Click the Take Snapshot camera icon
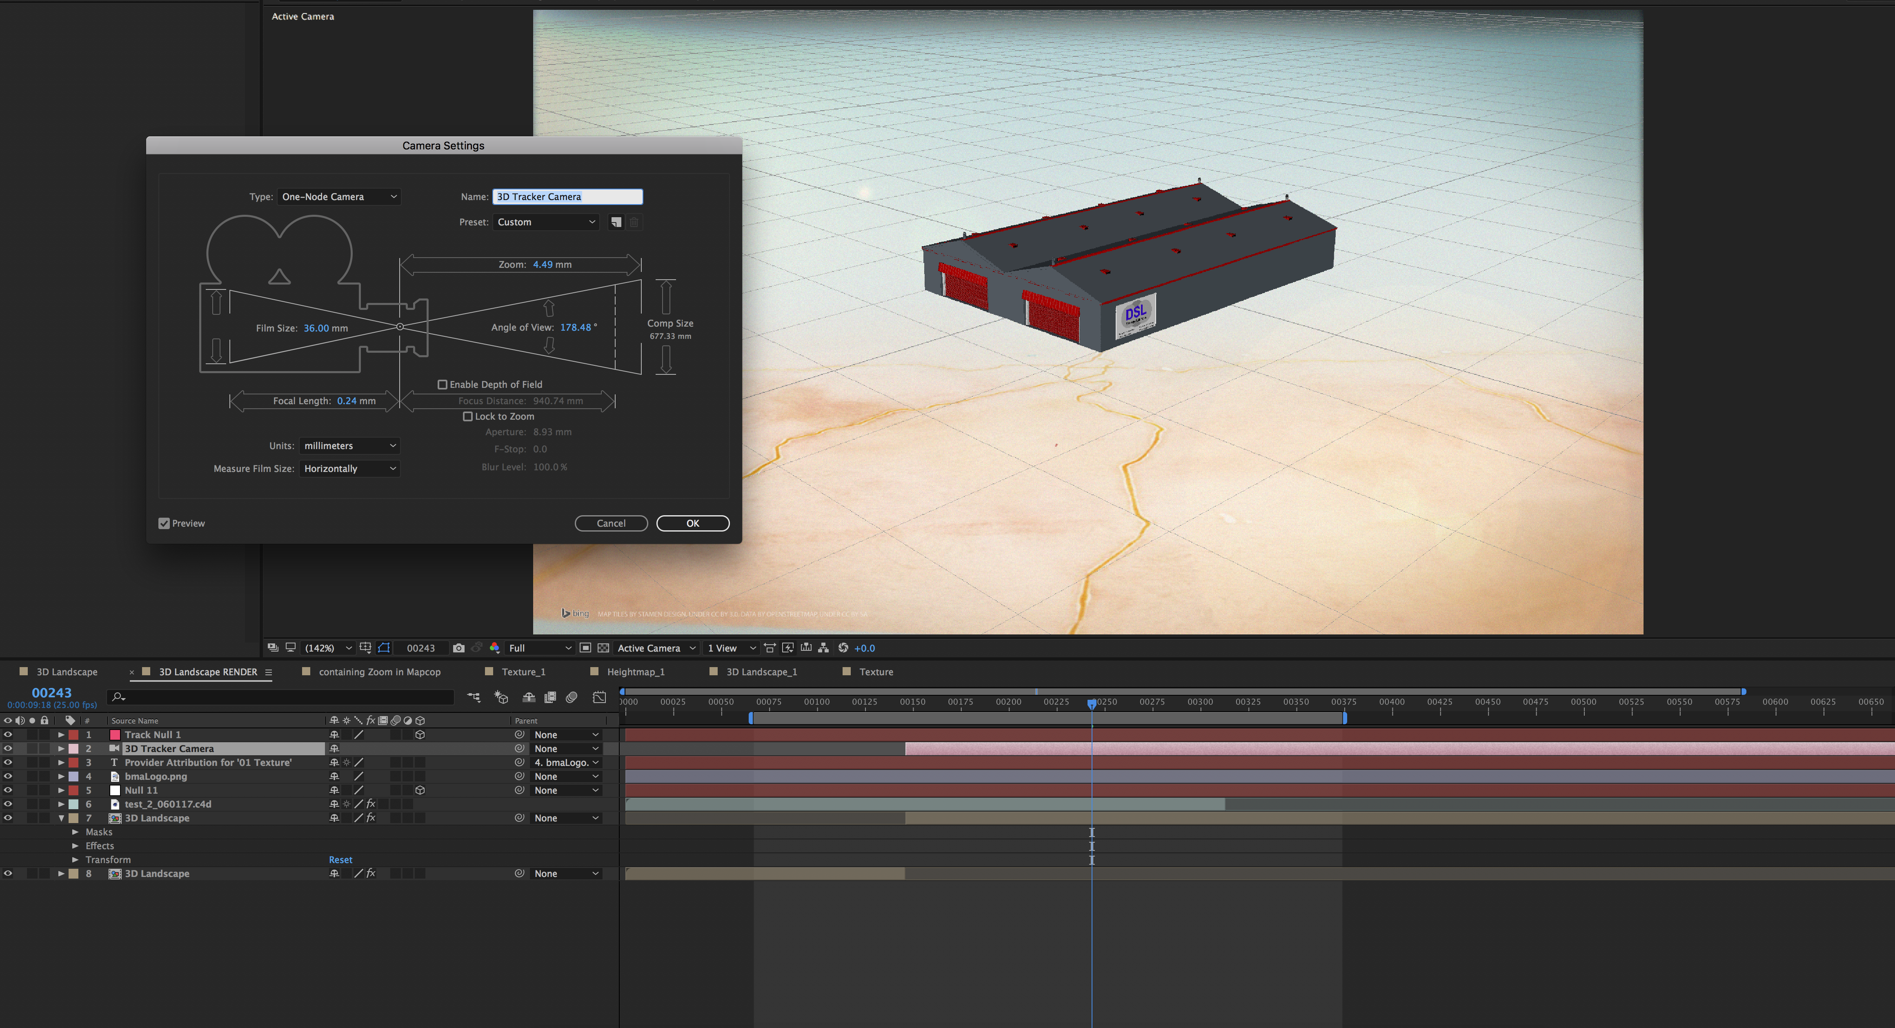The width and height of the screenshot is (1895, 1028). 459,648
